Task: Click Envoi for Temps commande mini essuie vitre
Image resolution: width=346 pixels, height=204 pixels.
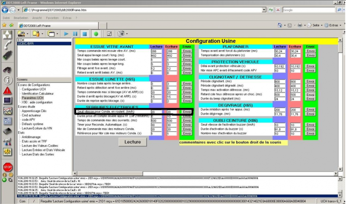Action: click(187, 51)
